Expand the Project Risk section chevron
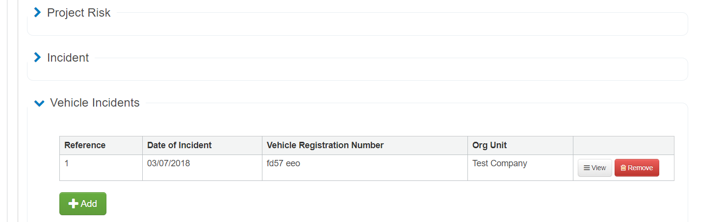This screenshot has height=222, width=723. (37, 13)
